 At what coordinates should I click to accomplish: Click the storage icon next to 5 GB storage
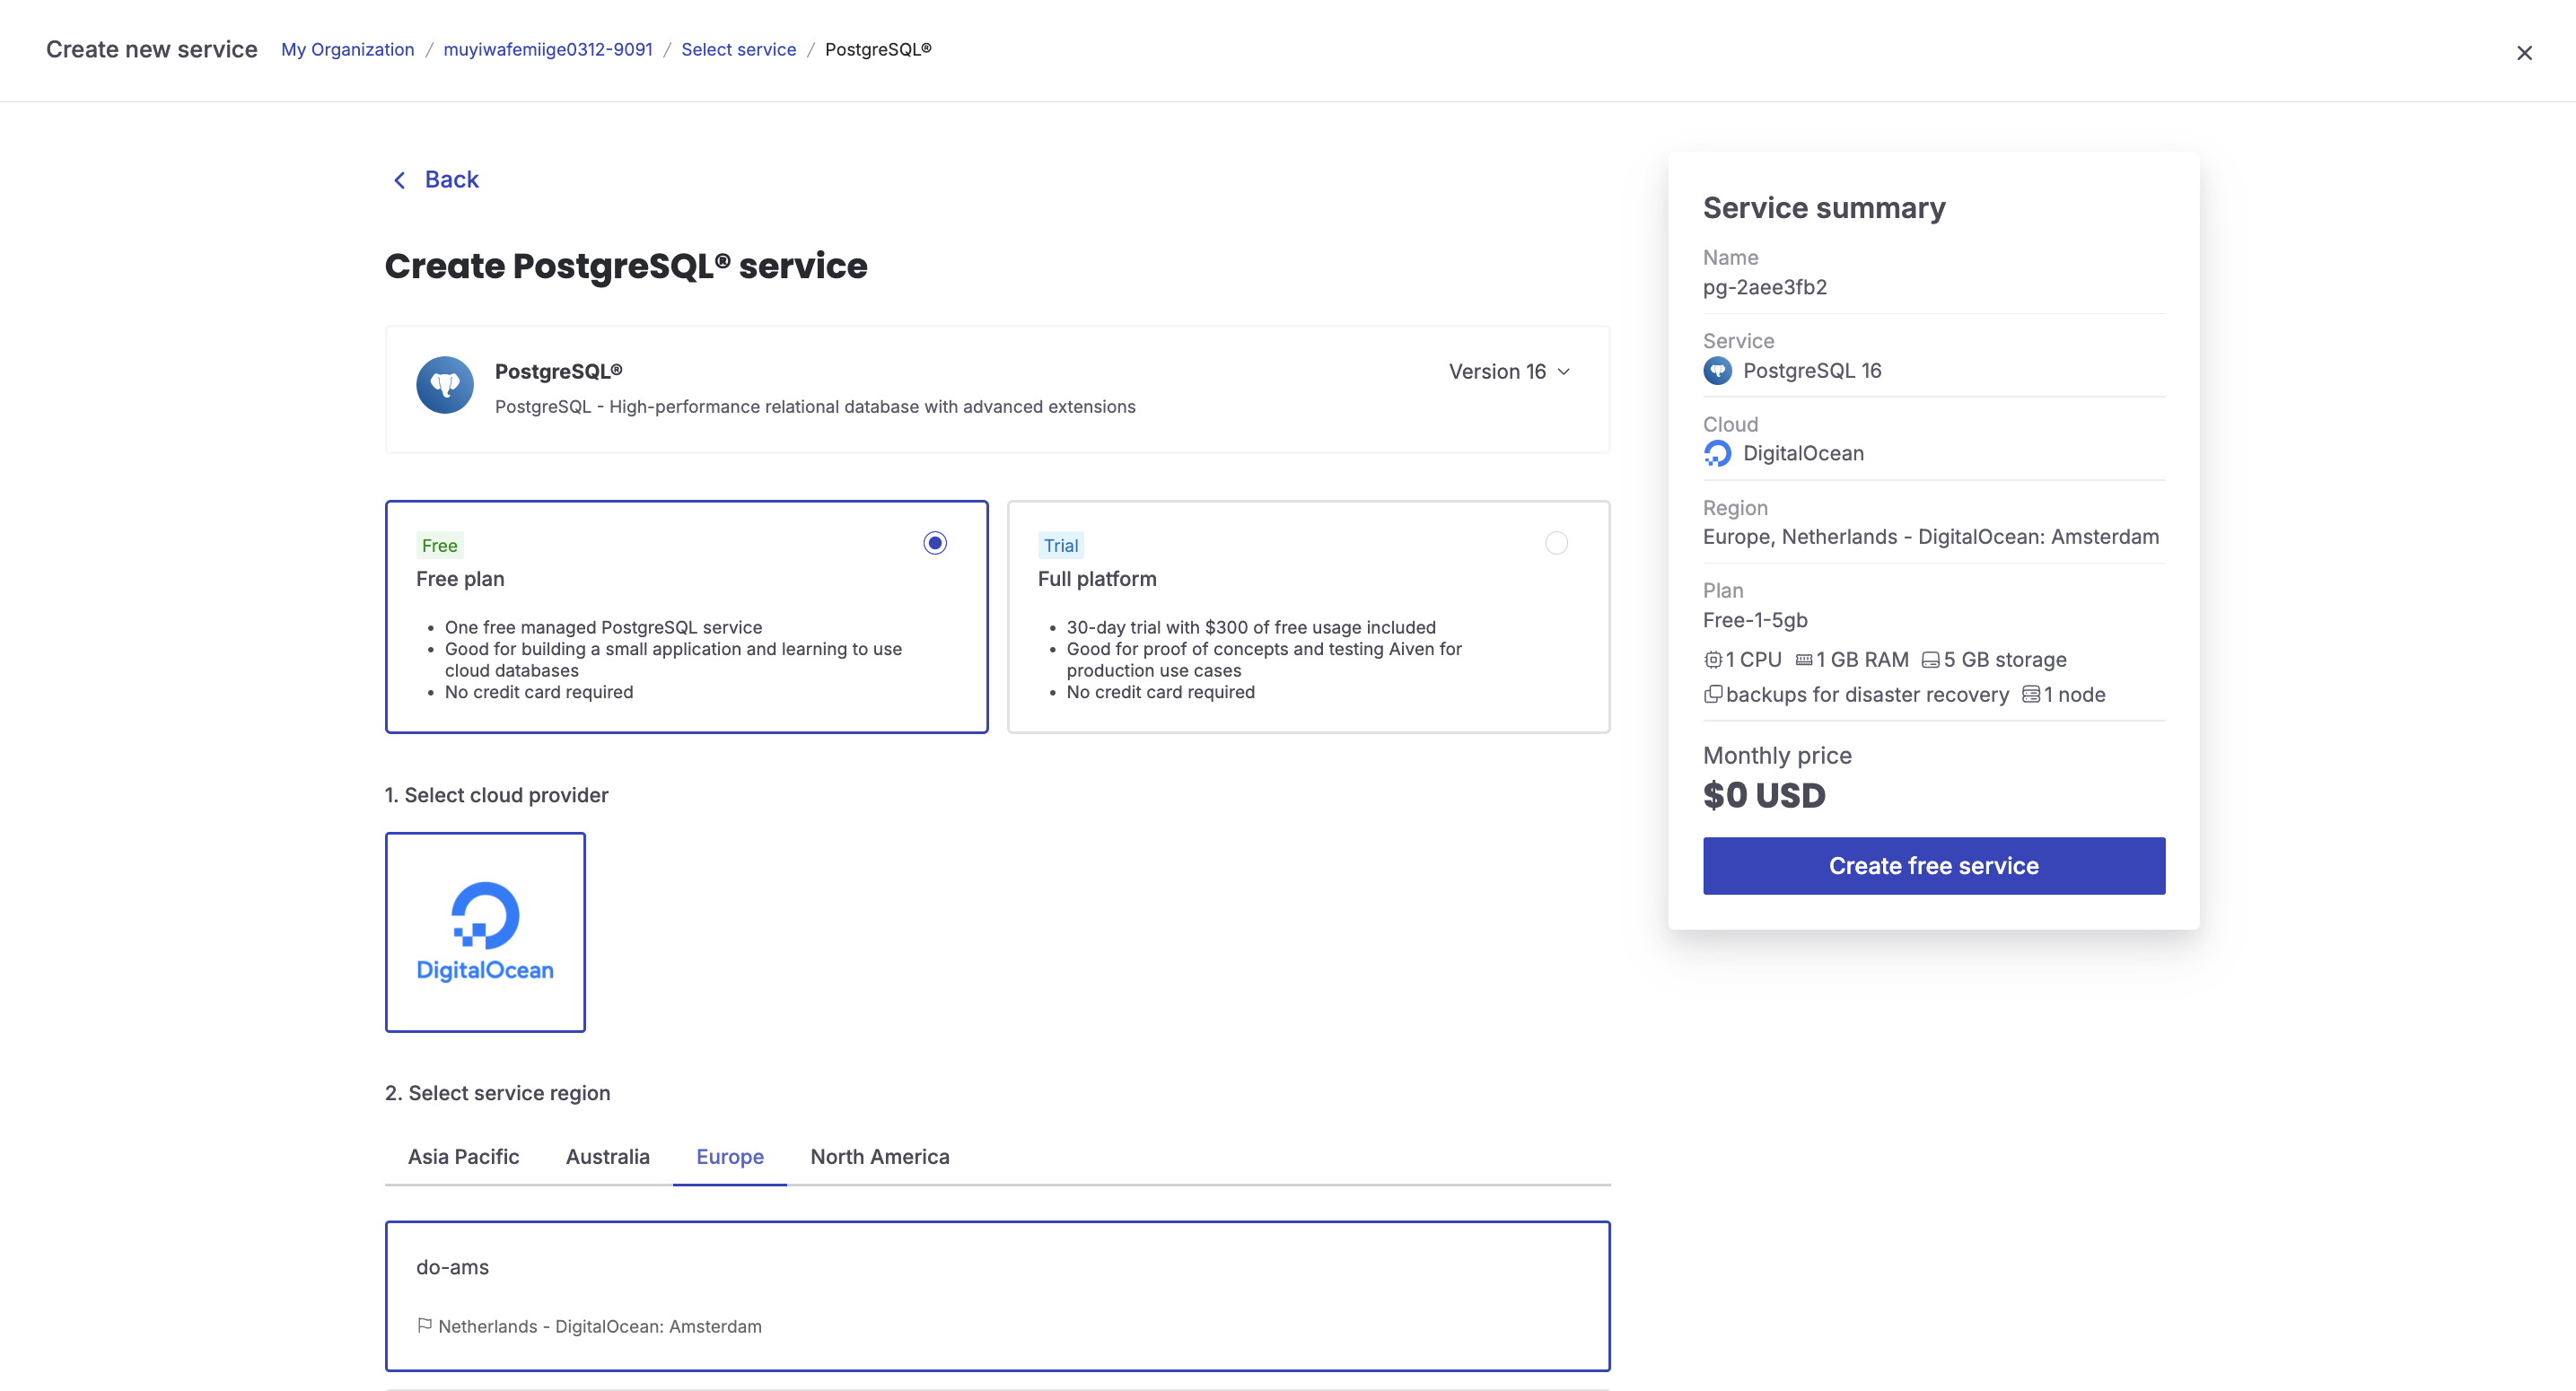tap(1931, 660)
